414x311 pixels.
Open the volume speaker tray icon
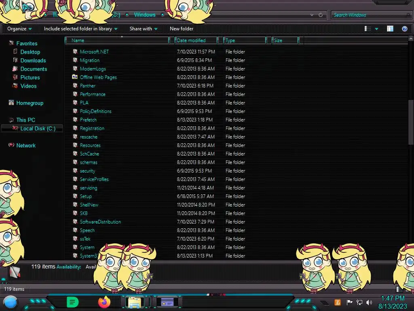[369, 302]
